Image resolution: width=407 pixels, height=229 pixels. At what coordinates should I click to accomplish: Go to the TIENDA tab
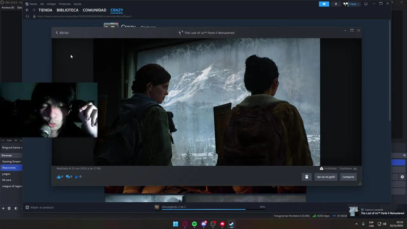click(45, 10)
